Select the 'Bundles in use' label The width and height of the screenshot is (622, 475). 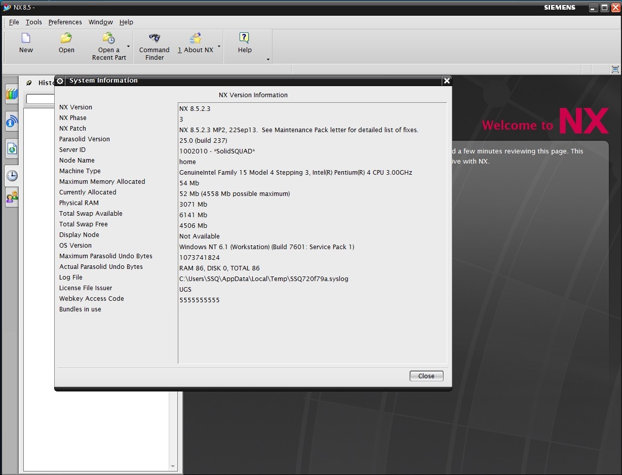[80, 309]
